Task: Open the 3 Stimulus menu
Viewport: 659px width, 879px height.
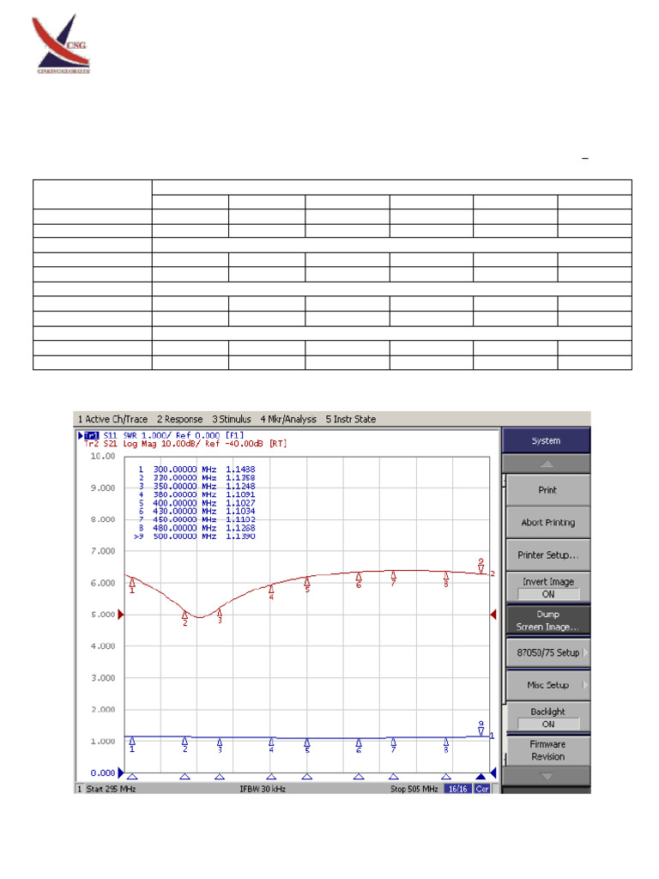Action: 232,419
